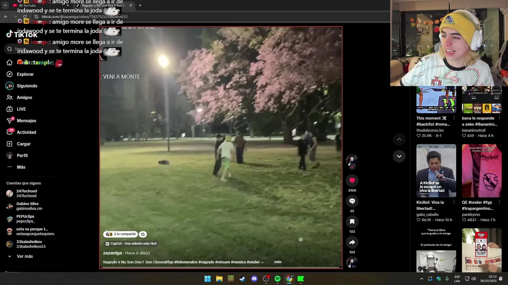Screen dimensions: 508x285
Task: Open the Viene la Mina video thumbnail
Action: (436, 250)
